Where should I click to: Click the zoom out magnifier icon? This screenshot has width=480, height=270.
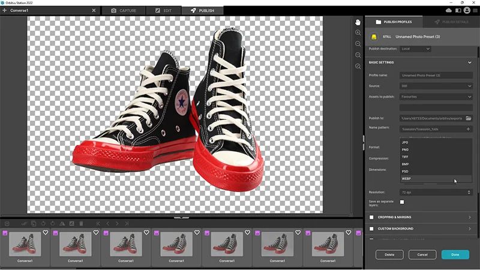coord(358,44)
